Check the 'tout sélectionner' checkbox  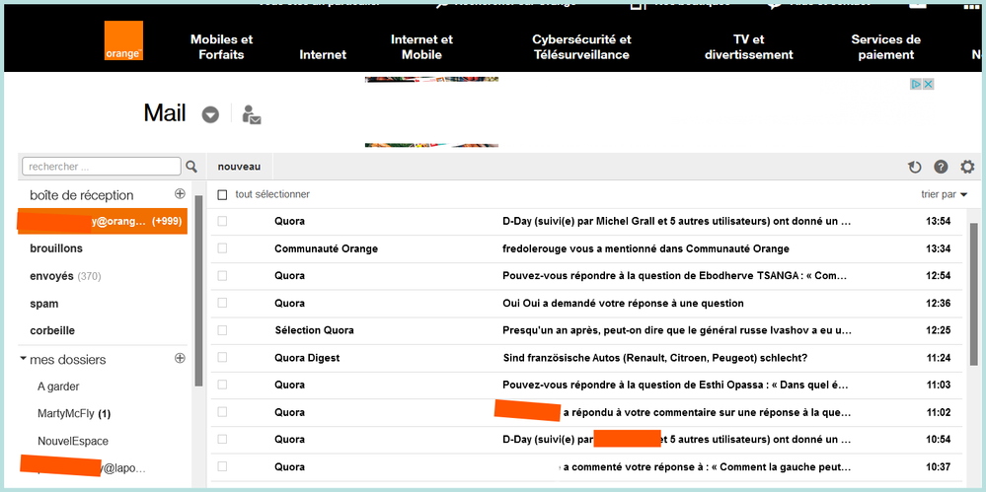point(222,195)
